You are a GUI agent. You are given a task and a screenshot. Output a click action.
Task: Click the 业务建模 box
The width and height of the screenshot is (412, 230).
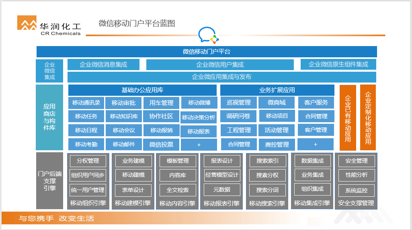click(x=133, y=161)
